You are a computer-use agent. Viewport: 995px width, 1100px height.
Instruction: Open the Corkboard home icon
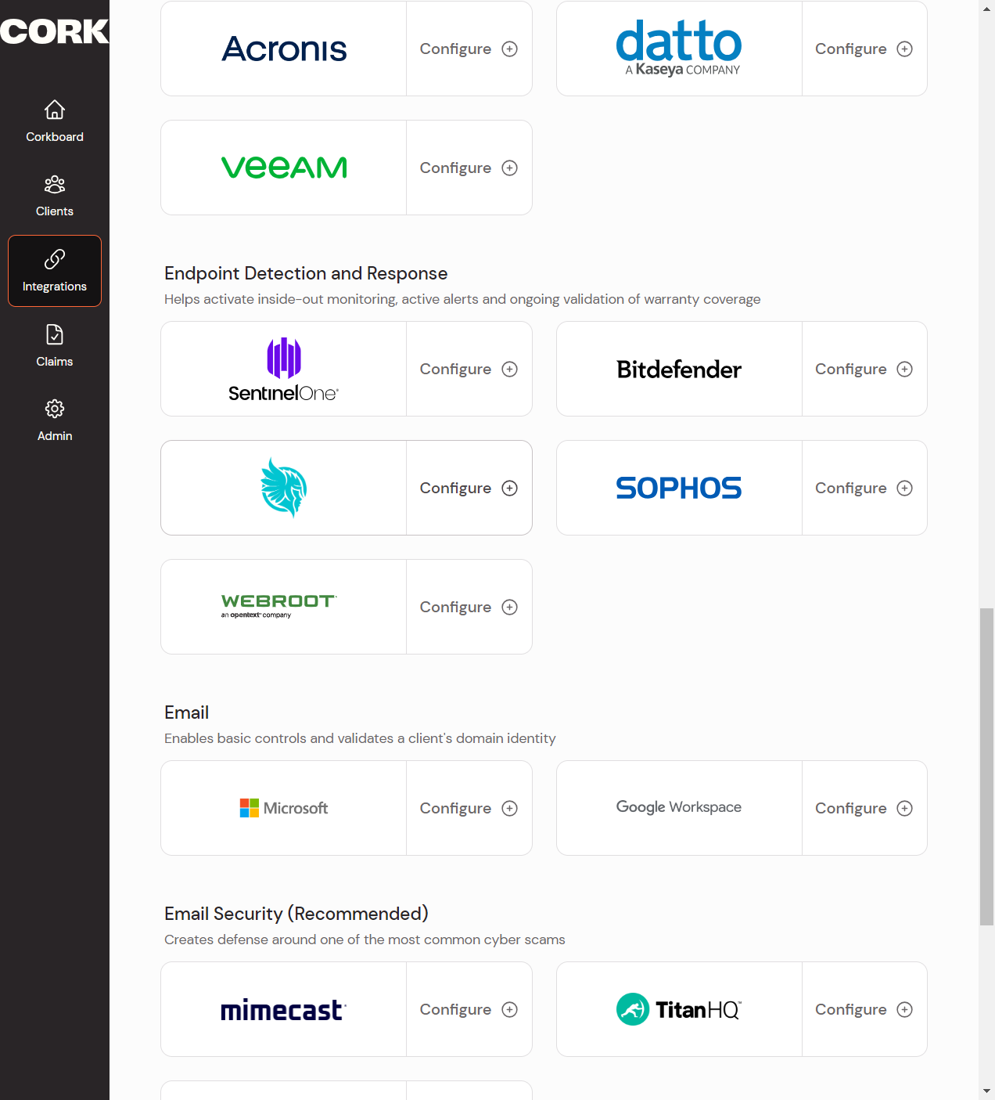coord(55,110)
